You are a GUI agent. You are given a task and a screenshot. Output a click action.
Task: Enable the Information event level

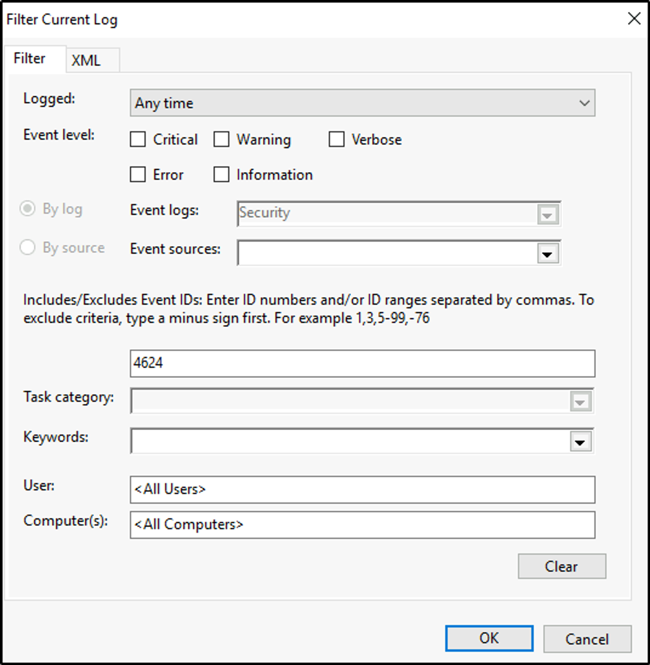point(222,175)
